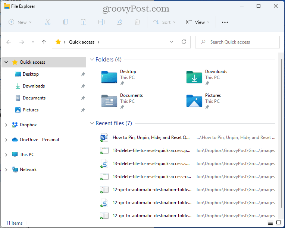Go up one level with up arrow
This screenshot has height=228, width=285.
click(44, 42)
